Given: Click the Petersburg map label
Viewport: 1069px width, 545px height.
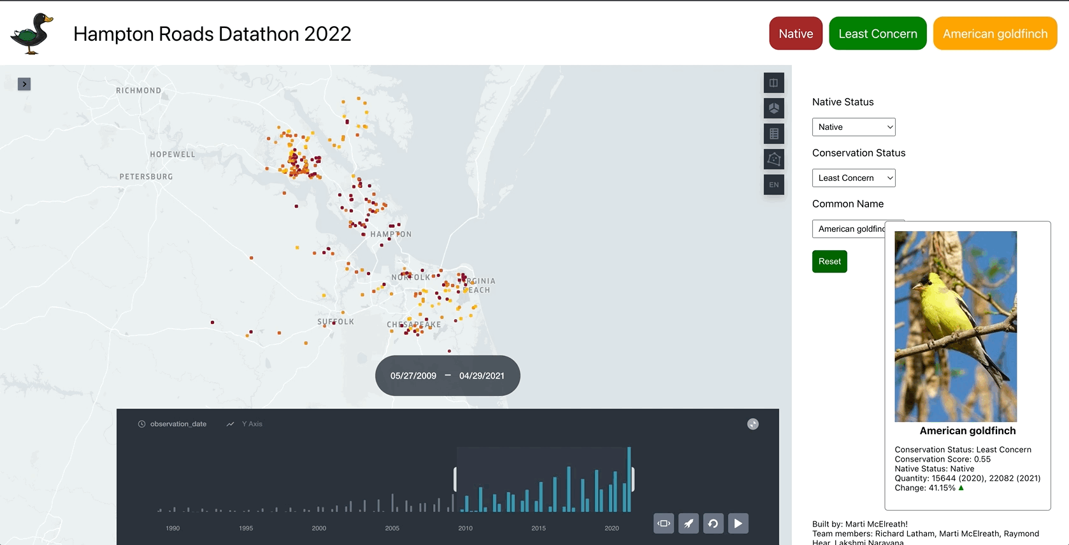Looking at the screenshot, I should coord(146,176).
